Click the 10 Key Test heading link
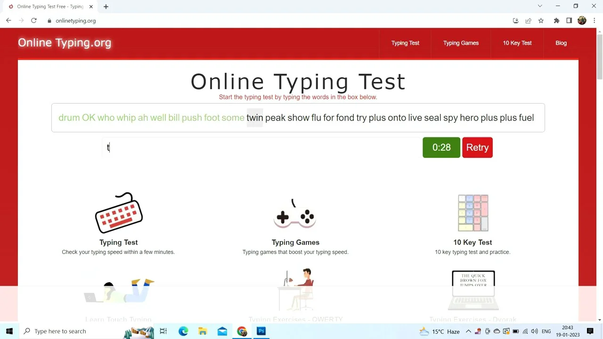603x339 pixels. (x=473, y=242)
